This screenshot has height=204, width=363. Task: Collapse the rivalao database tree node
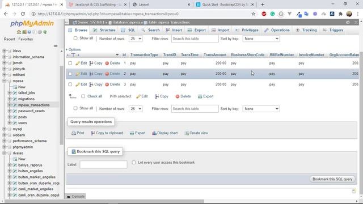(x=4, y=153)
